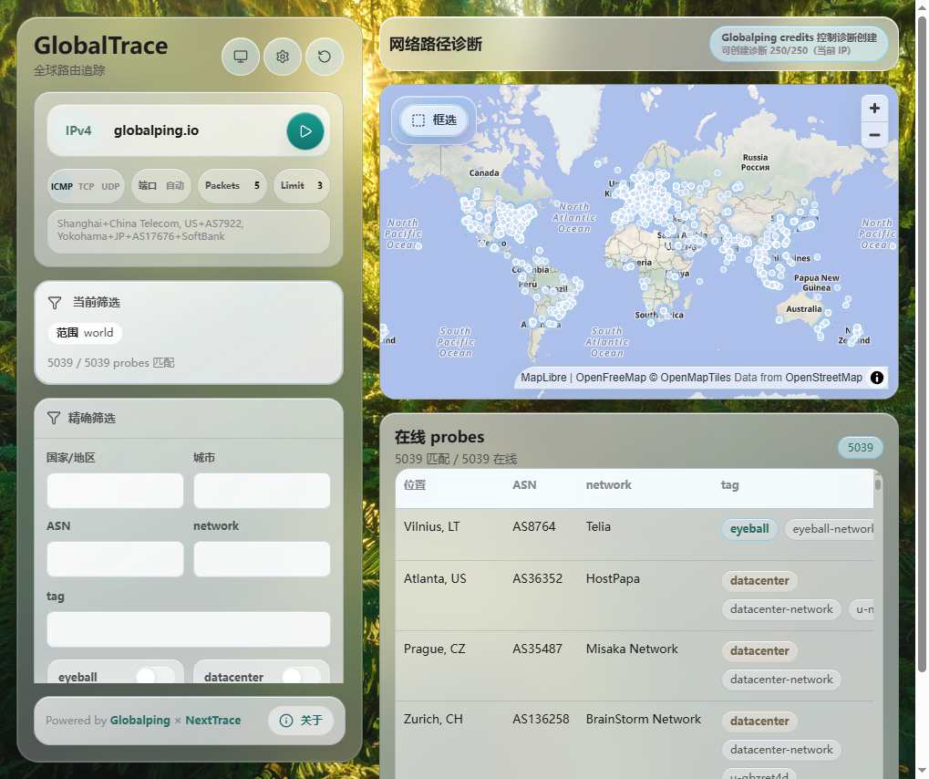Click the tag filter input field
Viewport: 929px width, 779px height.
tap(189, 629)
